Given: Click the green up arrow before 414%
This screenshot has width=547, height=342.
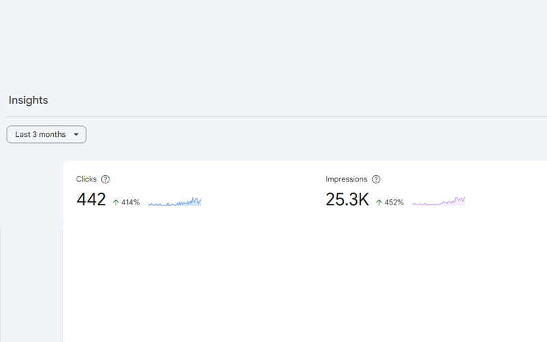Looking at the screenshot, I should pos(116,202).
